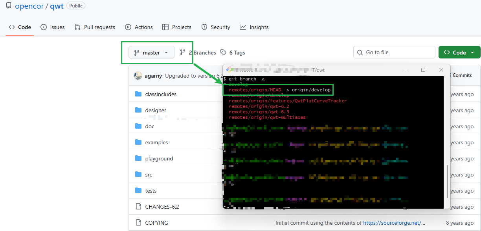Click the doc folder icon
The height and width of the screenshot is (231, 481).
click(138, 126)
